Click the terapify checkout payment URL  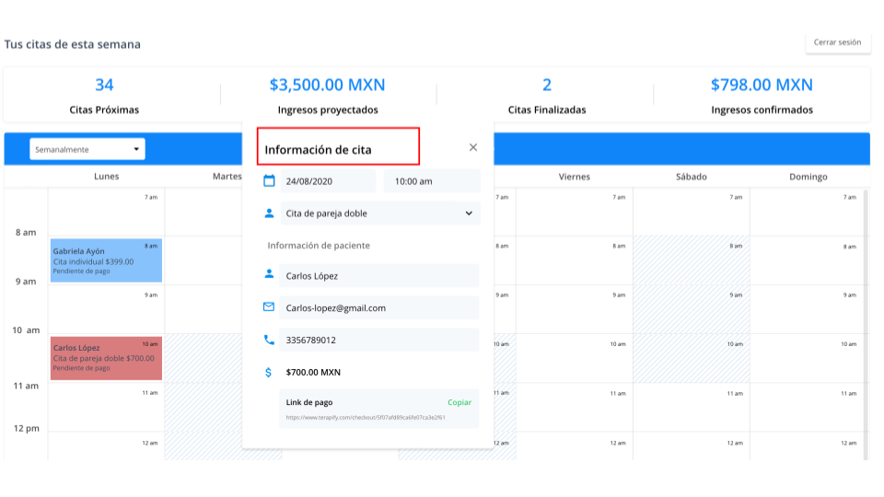[x=366, y=418]
